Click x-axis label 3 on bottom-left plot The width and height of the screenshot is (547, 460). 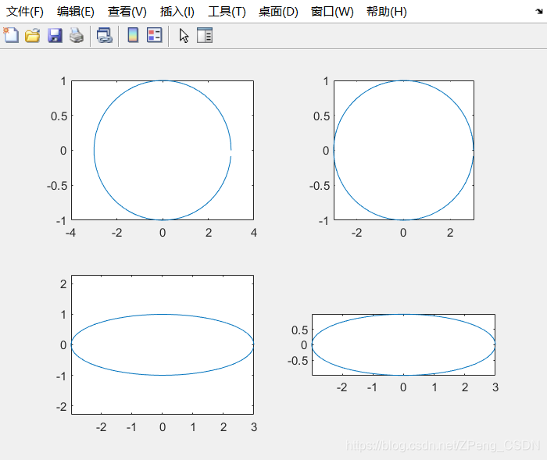[254, 427]
